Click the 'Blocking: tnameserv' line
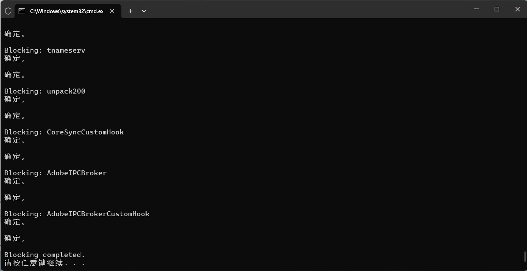 (x=45, y=50)
